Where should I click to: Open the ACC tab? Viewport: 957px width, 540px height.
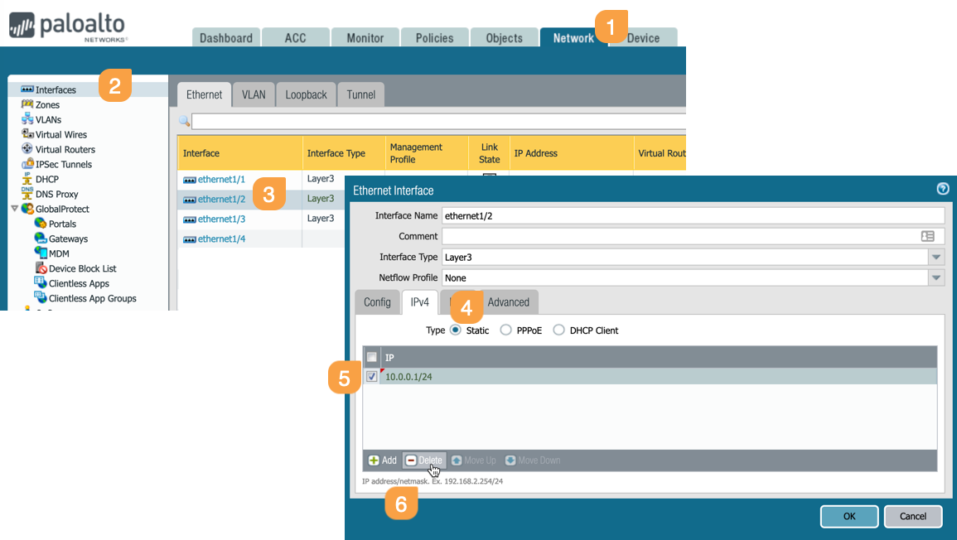(296, 37)
